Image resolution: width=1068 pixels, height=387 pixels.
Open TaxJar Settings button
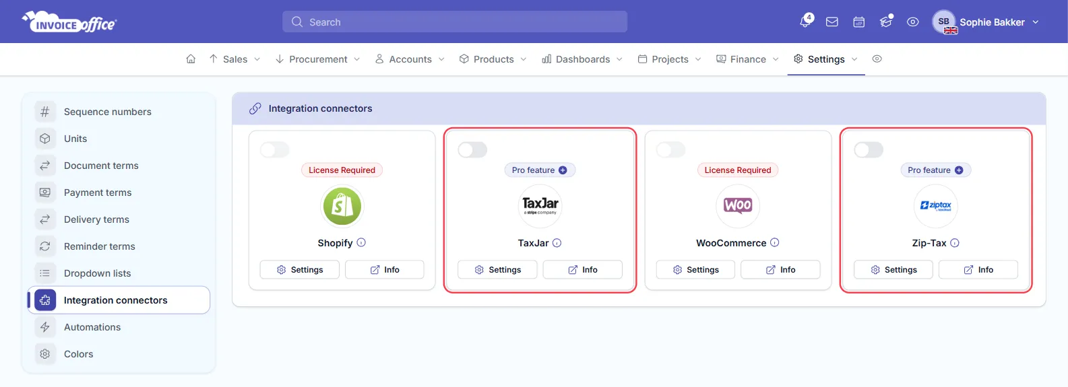[497, 270]
